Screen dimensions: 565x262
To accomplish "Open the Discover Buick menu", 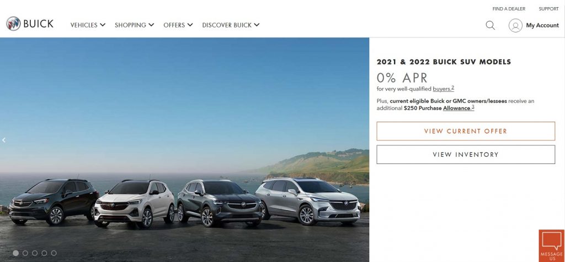I will (x=231, y=25).
